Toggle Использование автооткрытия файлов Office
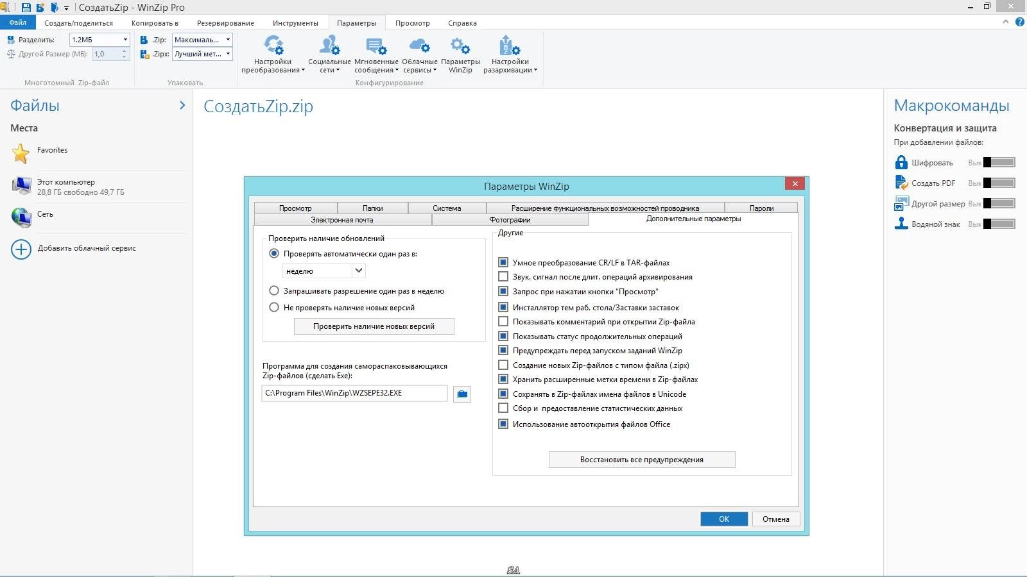Screen dimensions: 1027x577 click(503, 424)
